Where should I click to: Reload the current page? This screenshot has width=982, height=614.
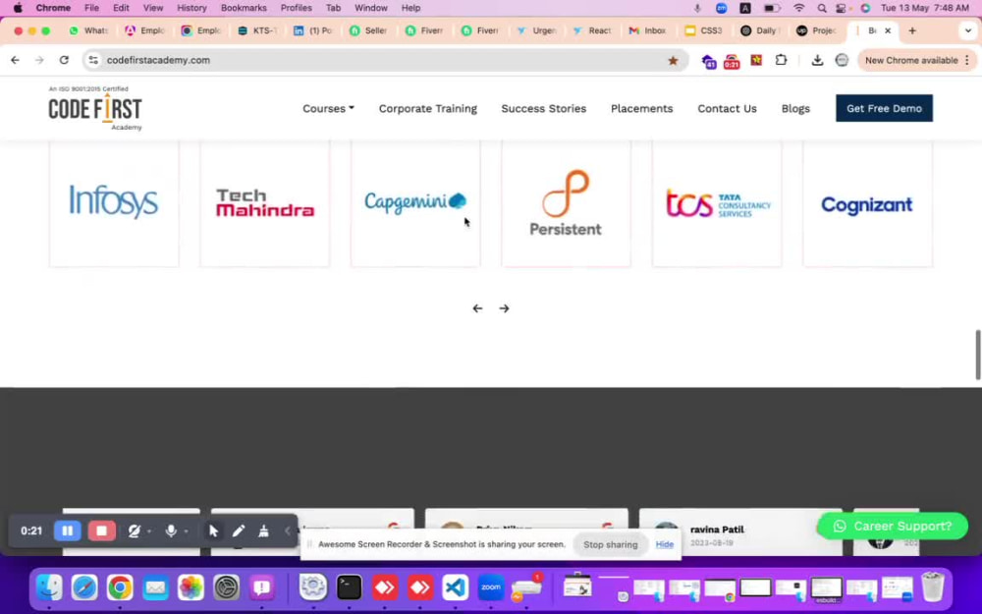coord(64,60)
